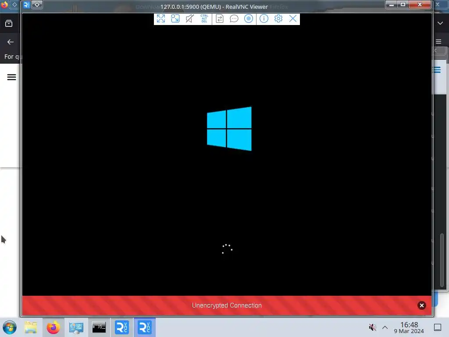
Task: Open the Firefox view archive icon
Action: pos(9,23)
